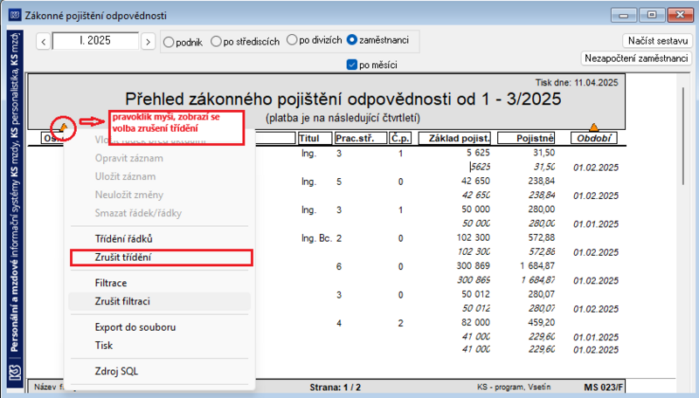Screen dimensions: 699x398
Task: Click the base value 5 625
Action: (x=478, y=153)
